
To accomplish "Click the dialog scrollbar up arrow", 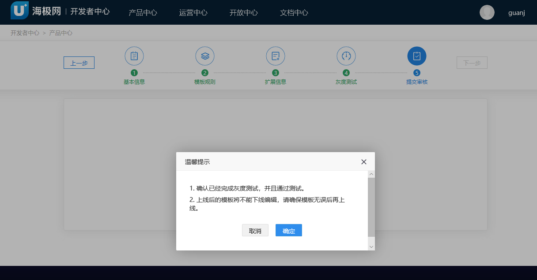I will (371, 175).
